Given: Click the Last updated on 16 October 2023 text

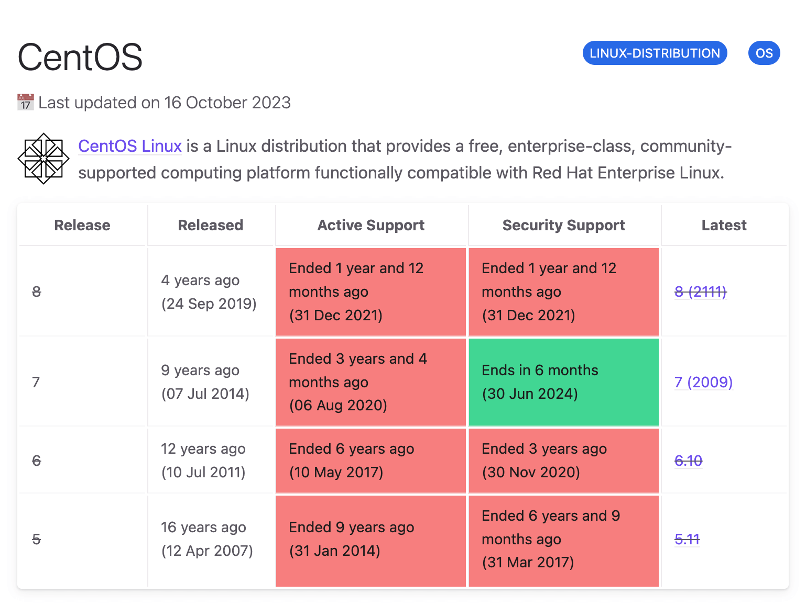Looking at the screenshot, I should coord(165,103).
